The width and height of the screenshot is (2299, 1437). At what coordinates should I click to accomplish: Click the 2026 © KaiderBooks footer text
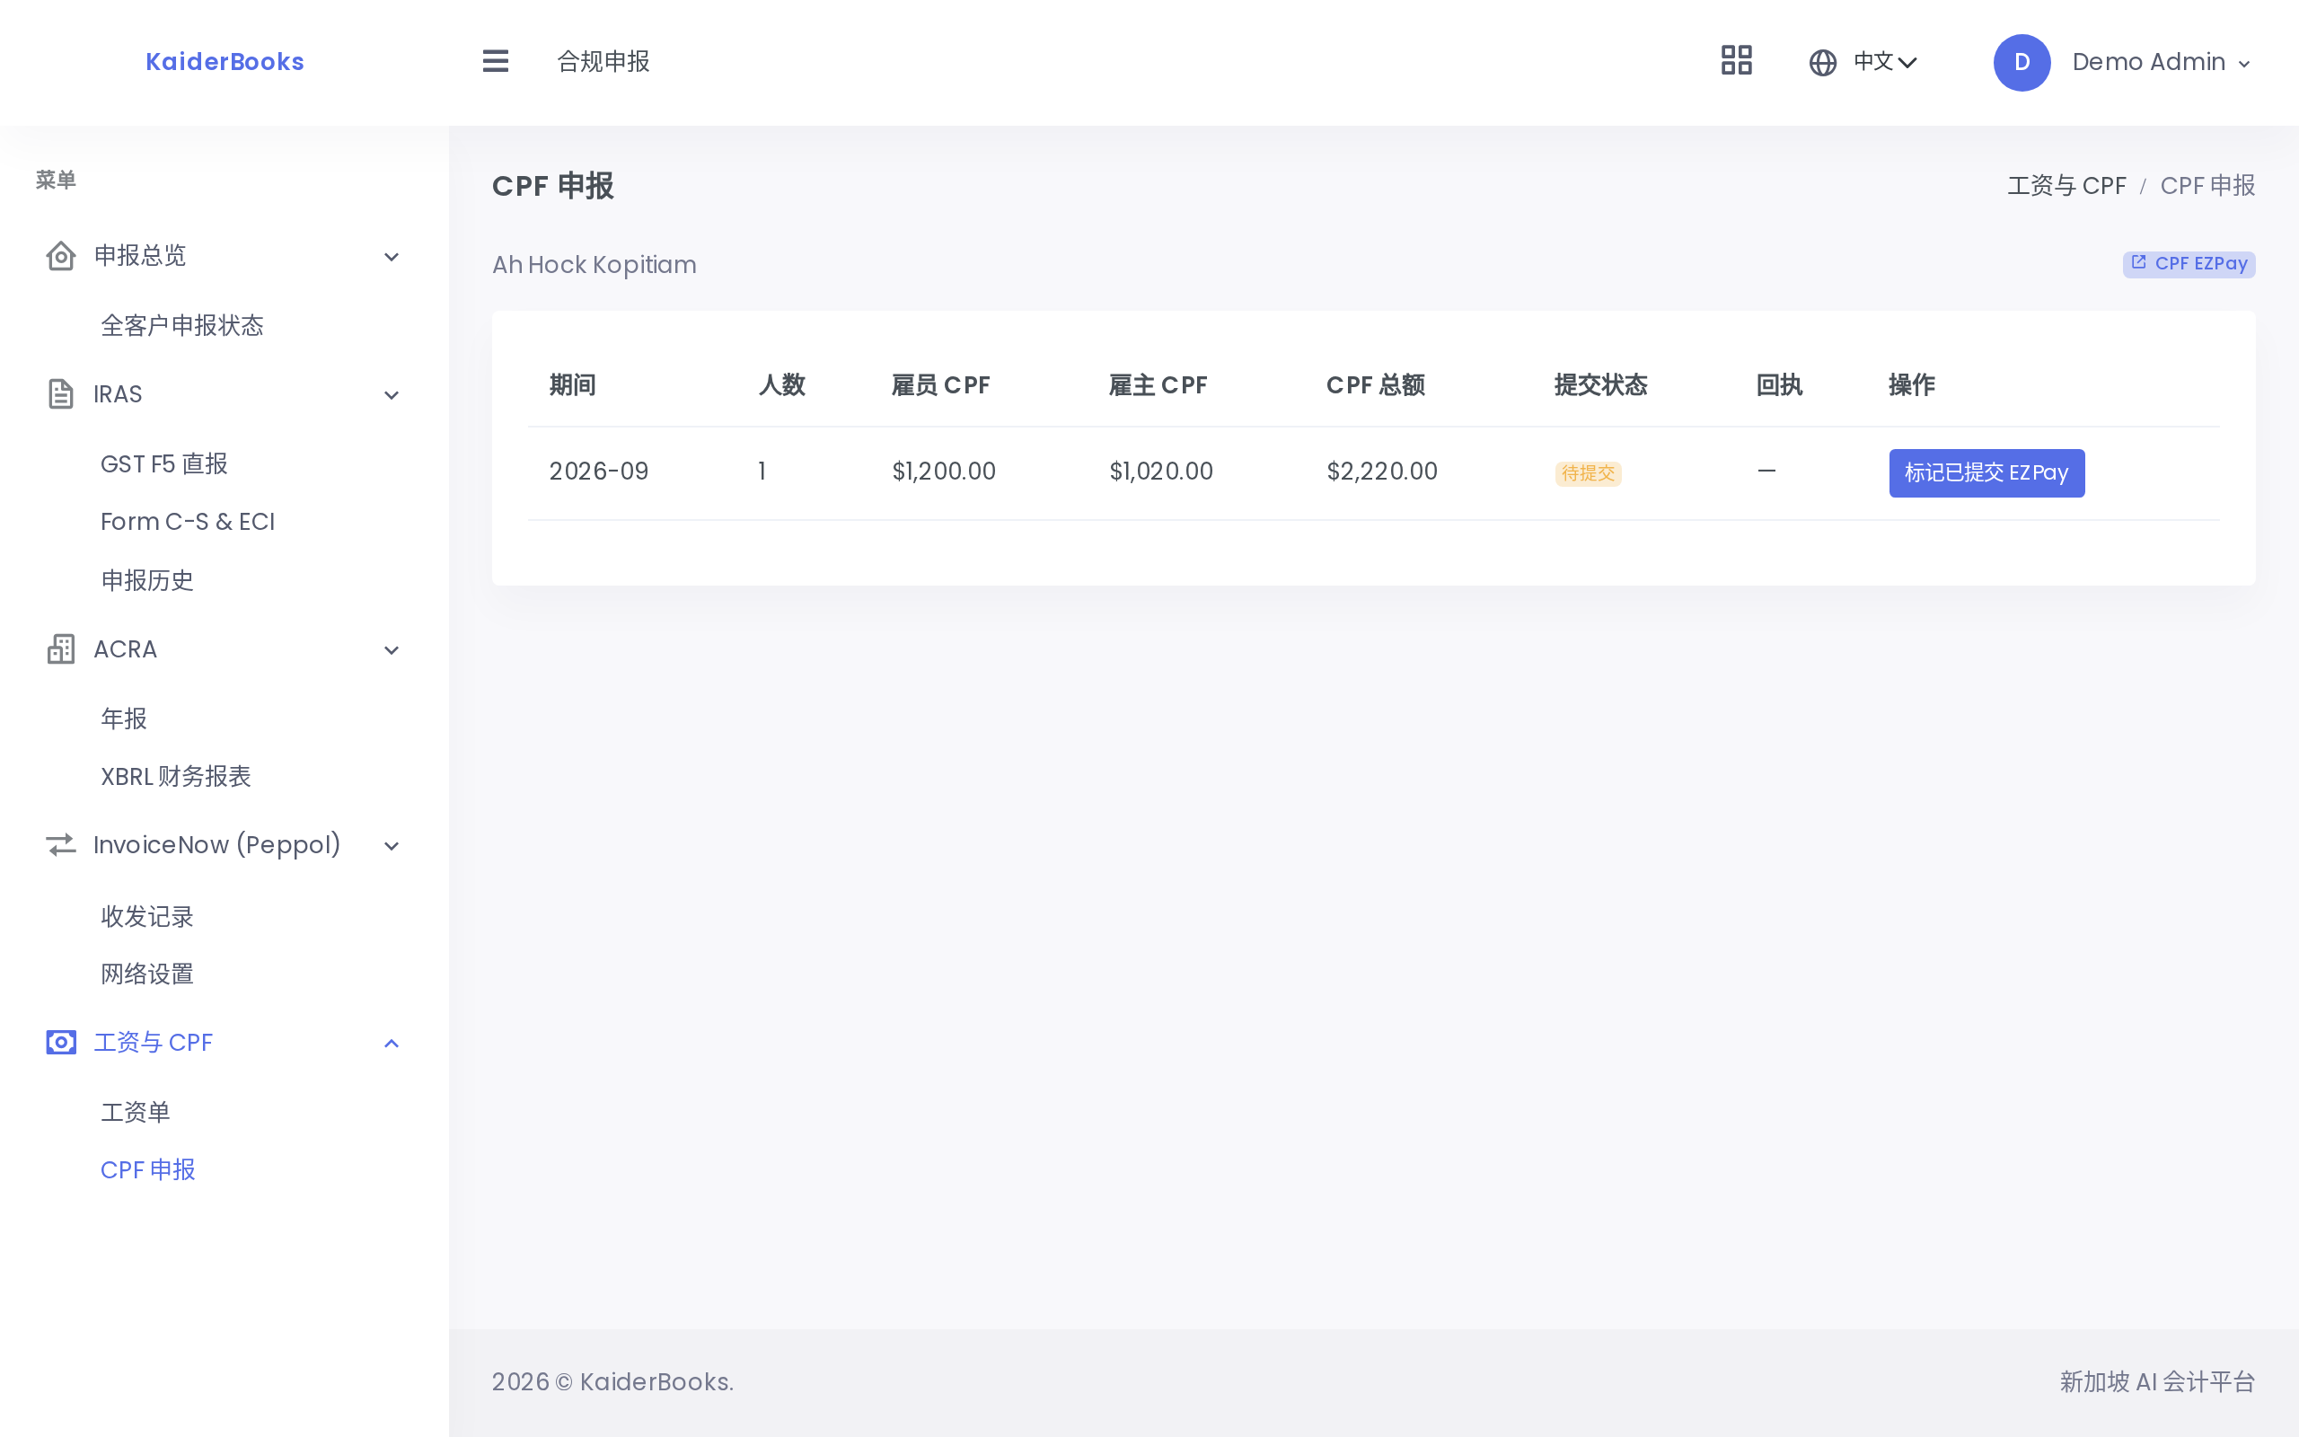coord(612,1382)
